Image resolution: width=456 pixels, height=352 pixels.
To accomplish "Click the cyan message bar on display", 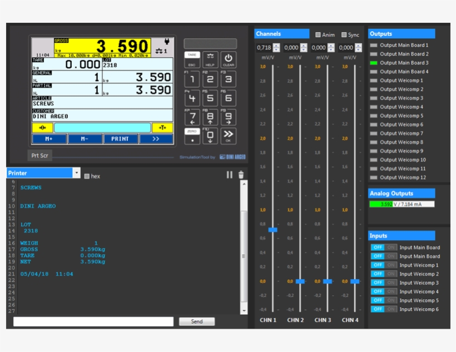I will point(102,128).
